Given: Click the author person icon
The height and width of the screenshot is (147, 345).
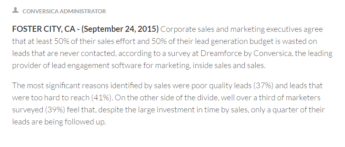Looking at the screenshot, I should 15,10.
